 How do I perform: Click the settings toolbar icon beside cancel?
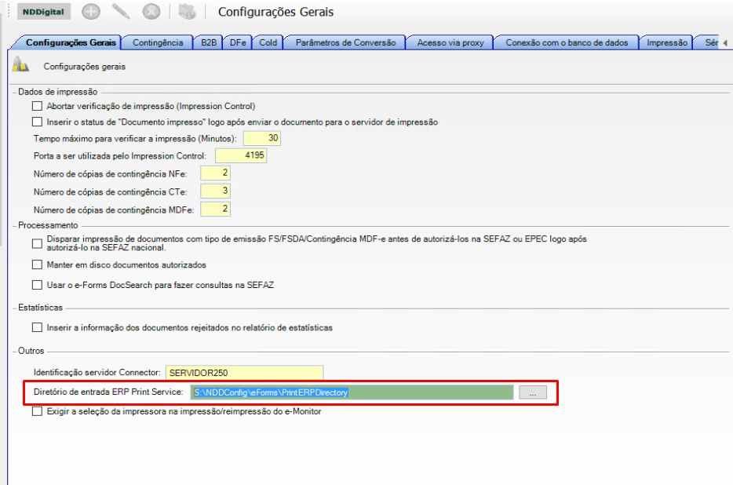(x=186, y=12)
